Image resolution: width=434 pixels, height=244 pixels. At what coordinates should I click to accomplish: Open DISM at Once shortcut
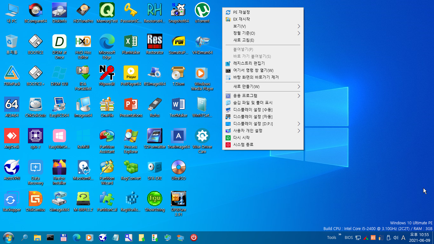click(59, 47)
